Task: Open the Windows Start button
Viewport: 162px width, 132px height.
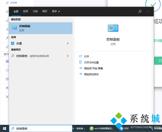Action: (x=4, y=128)
